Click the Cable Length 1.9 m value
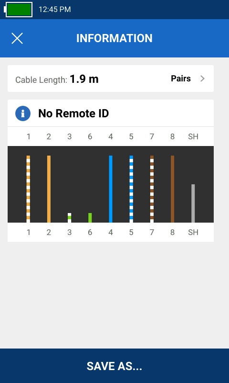 84,79
